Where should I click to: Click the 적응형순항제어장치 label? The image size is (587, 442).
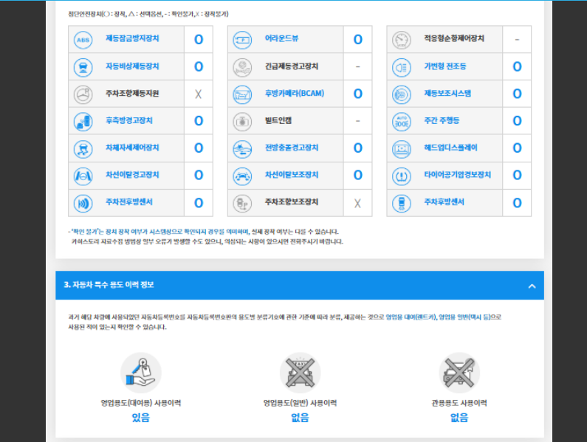[x=454, y=38]
